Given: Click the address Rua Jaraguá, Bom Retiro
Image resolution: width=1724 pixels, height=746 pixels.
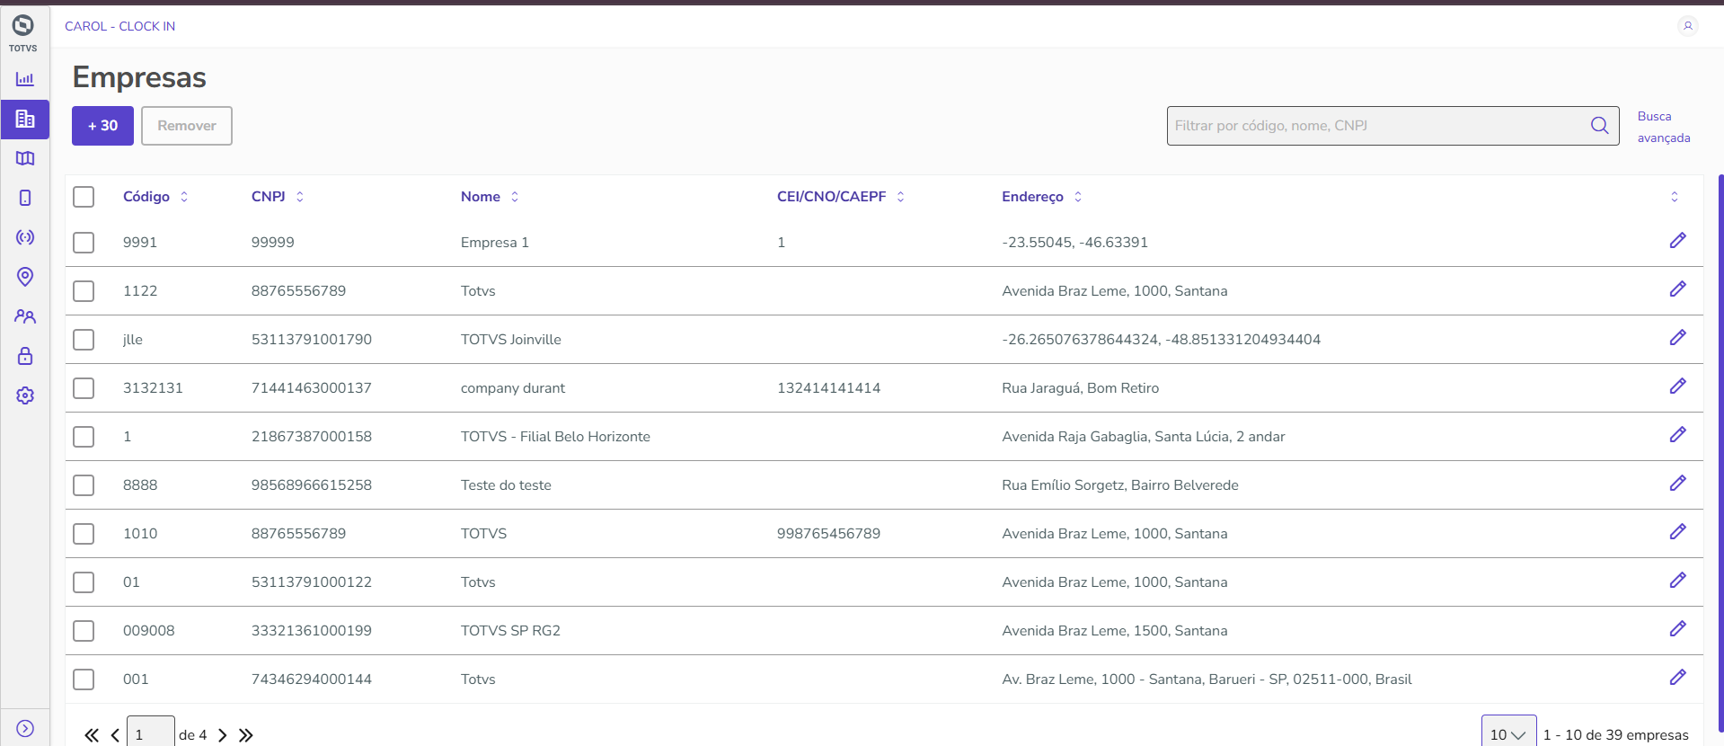Looking at the screenshot, I should 1081,388.
